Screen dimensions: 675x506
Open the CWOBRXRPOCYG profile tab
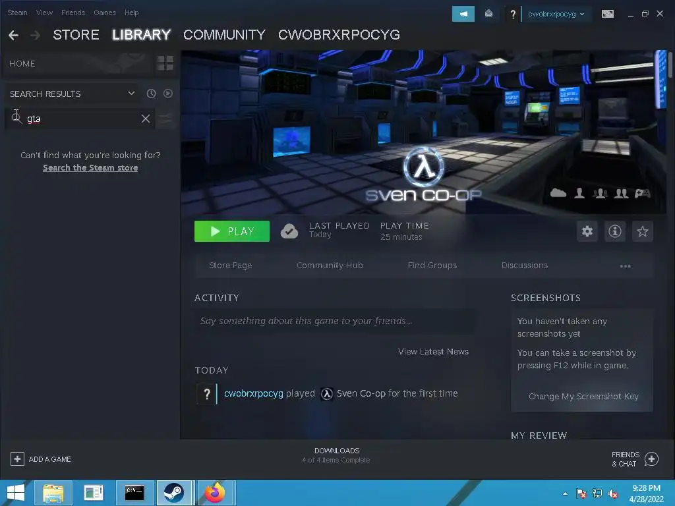(339, 35)
